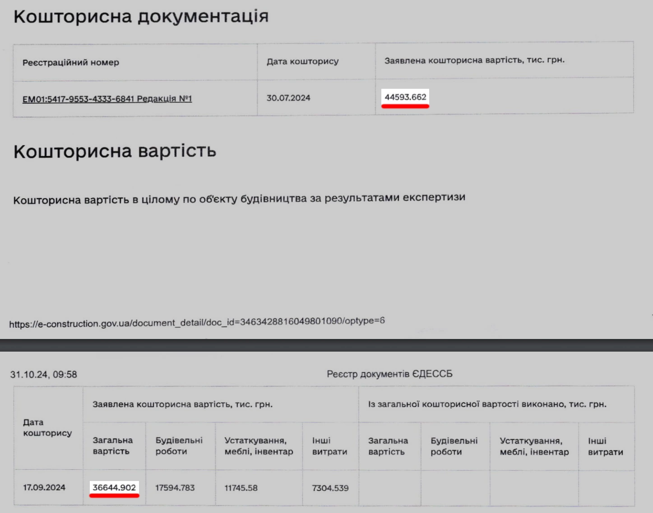
Task: Click the e-construction.gov.ua document URL
Action: pos(197,322)
